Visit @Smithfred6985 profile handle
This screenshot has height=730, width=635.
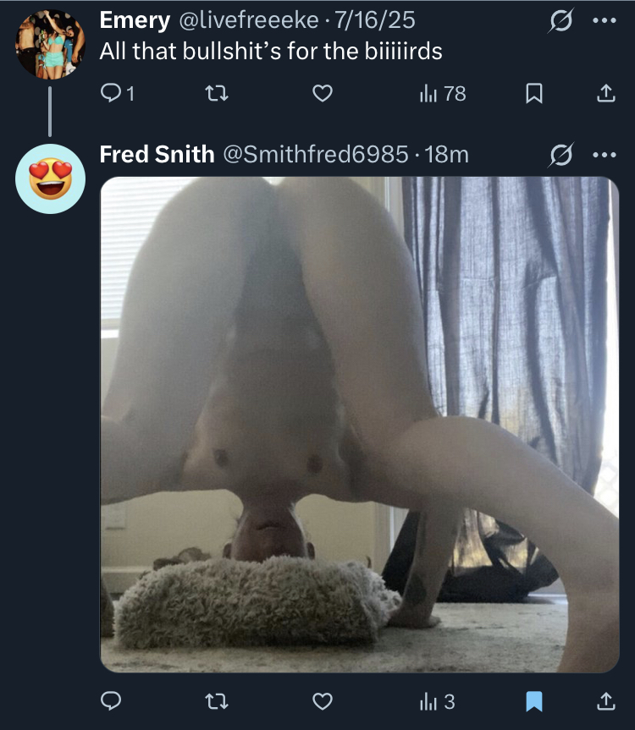(316, 155)
